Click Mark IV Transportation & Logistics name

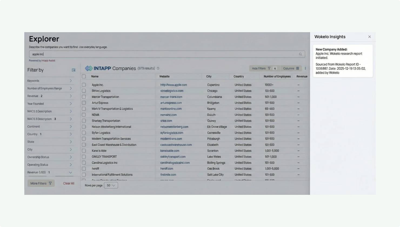(112, 109)
